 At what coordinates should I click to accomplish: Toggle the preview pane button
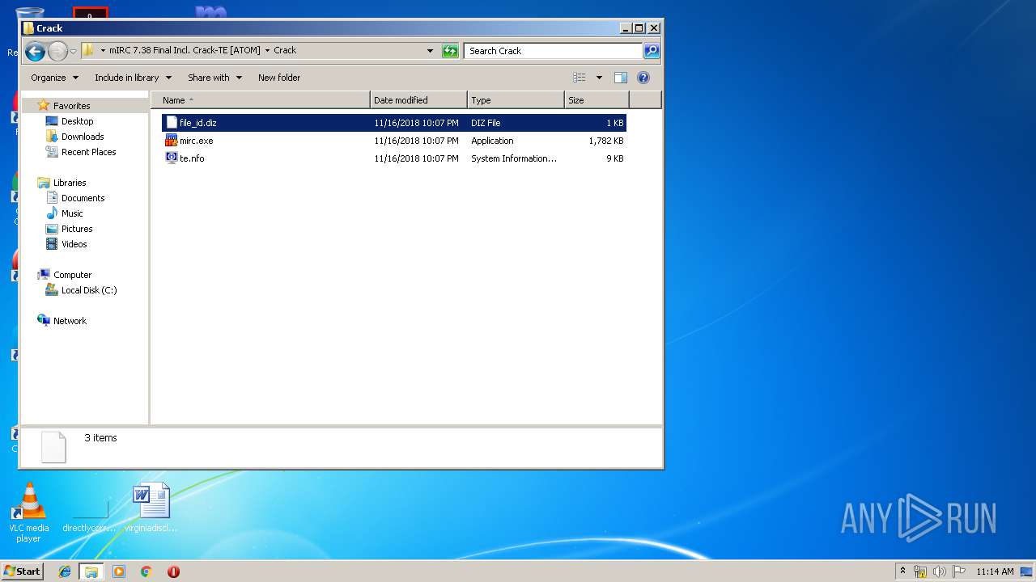tap(621, 78)
